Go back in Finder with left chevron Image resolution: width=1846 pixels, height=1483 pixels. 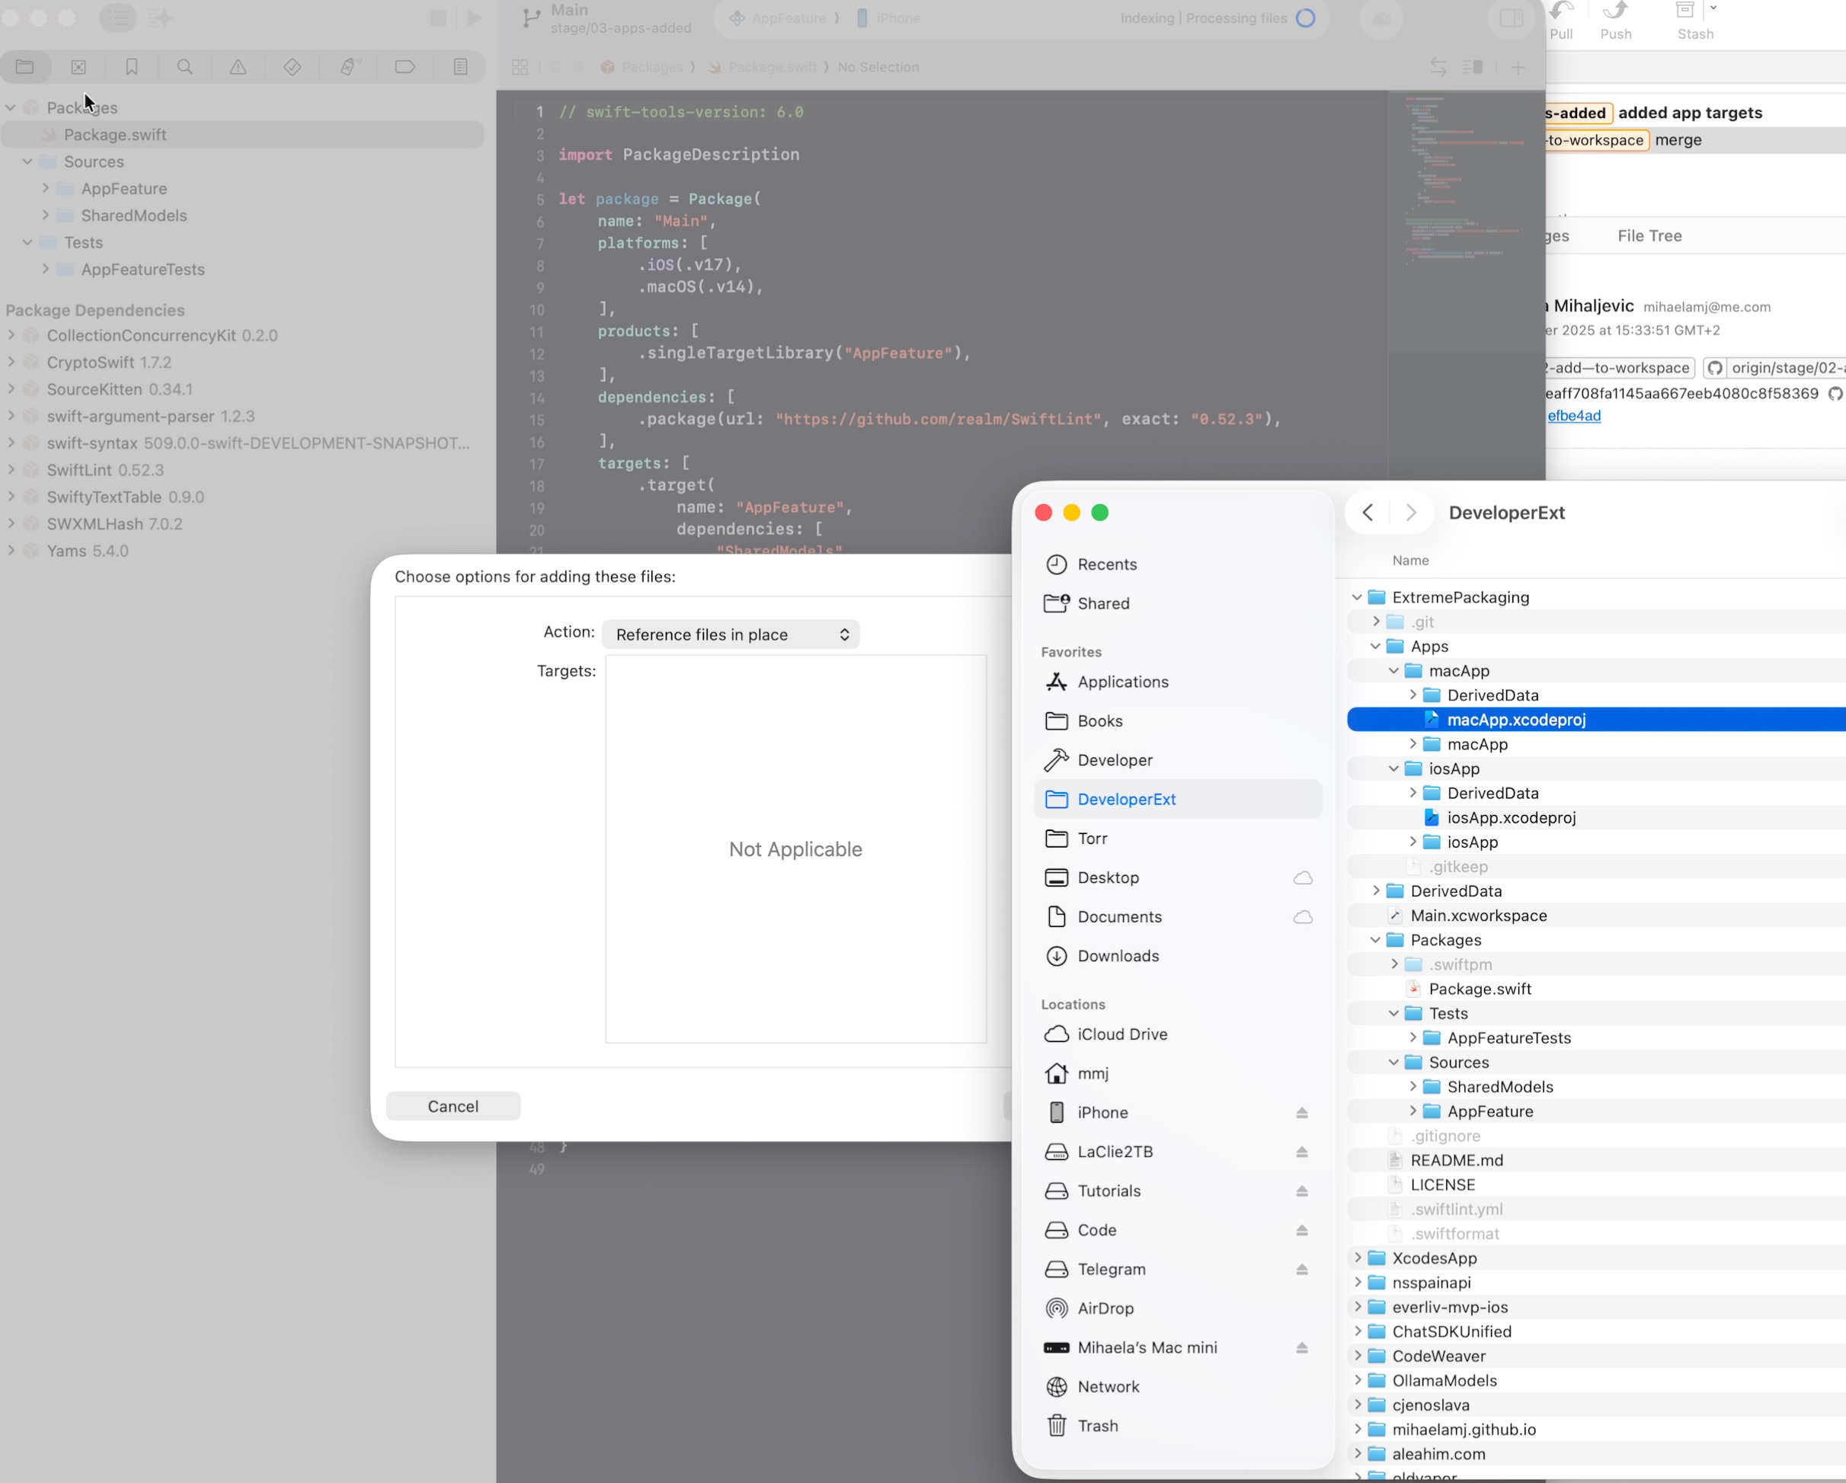pos(1368,513)
